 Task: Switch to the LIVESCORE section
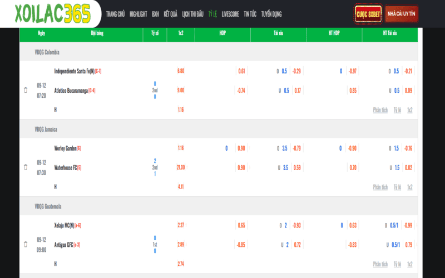pyautogui.click(x=230, y=14)
